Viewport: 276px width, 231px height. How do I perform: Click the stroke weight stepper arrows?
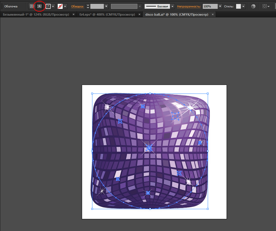pos(88,6)
